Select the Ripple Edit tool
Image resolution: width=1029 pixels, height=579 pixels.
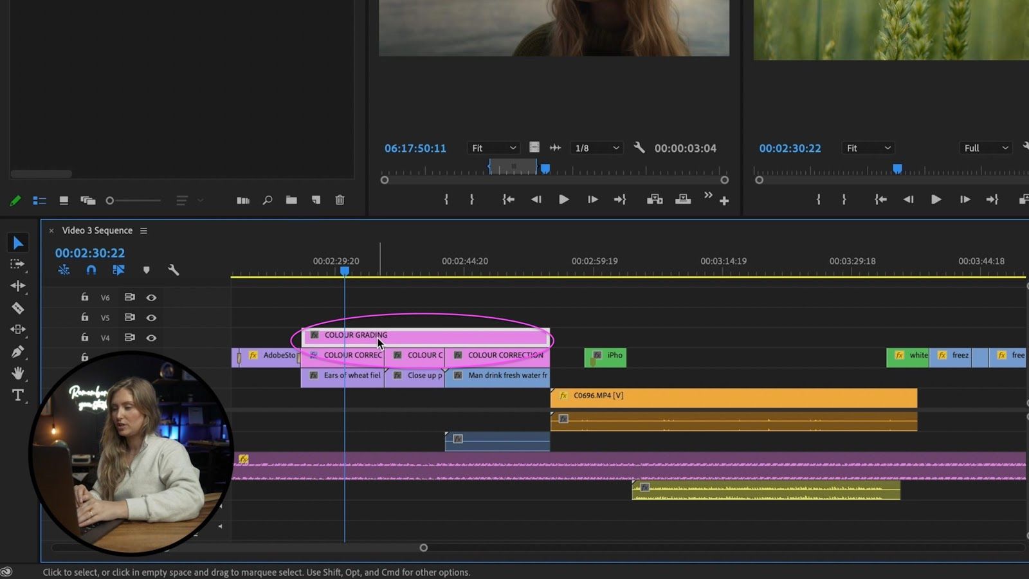pos(17,286)
